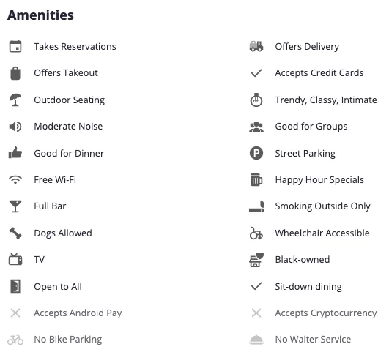Click the parking P circle icon
Viewport: 389px width, 355px height.
256,153
